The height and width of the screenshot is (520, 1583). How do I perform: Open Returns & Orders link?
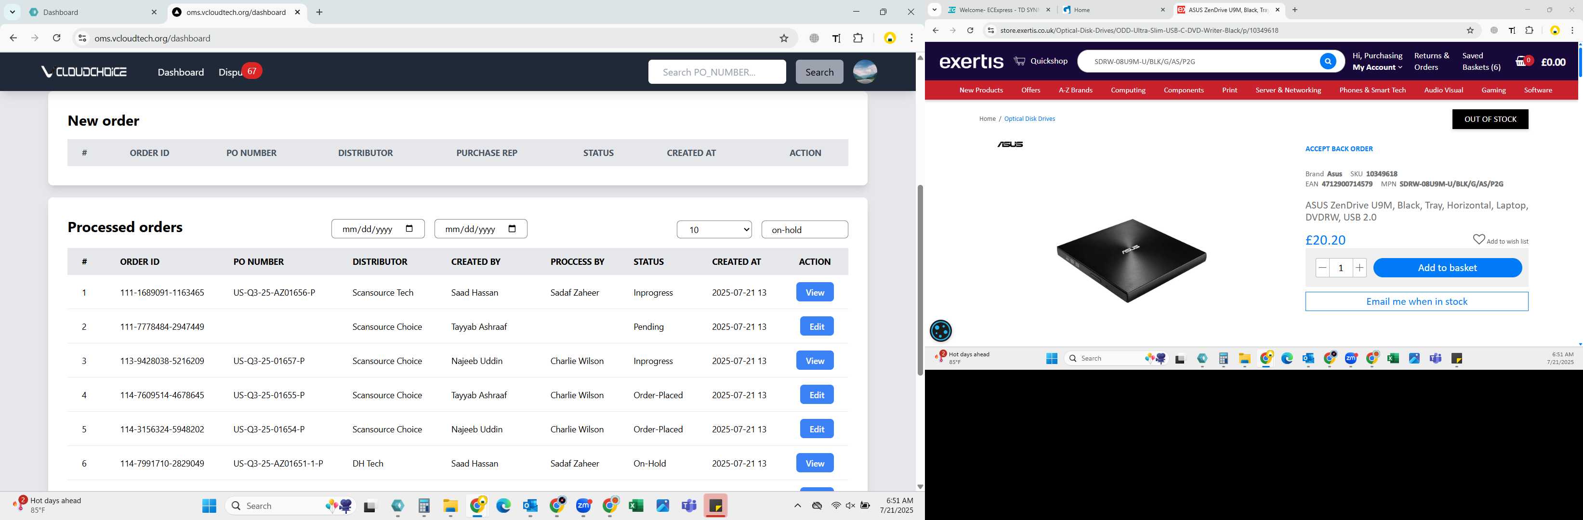pos(1431,62)
